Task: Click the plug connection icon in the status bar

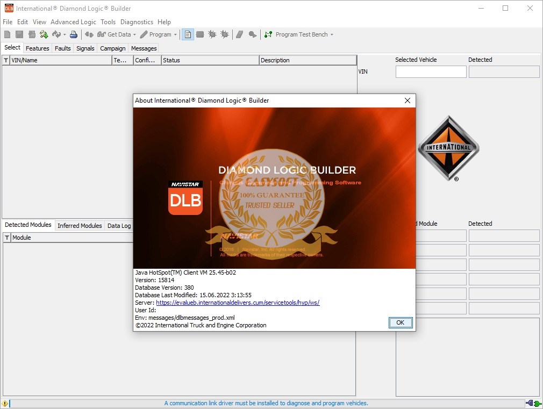Action: point(534,403)
